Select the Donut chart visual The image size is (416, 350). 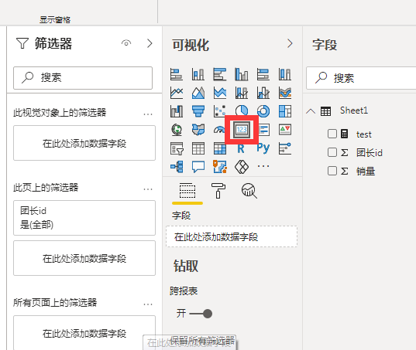coord(263,111)
